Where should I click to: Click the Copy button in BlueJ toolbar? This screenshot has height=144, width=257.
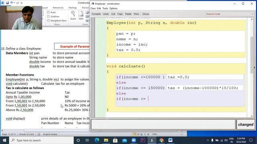pos(120,14)
